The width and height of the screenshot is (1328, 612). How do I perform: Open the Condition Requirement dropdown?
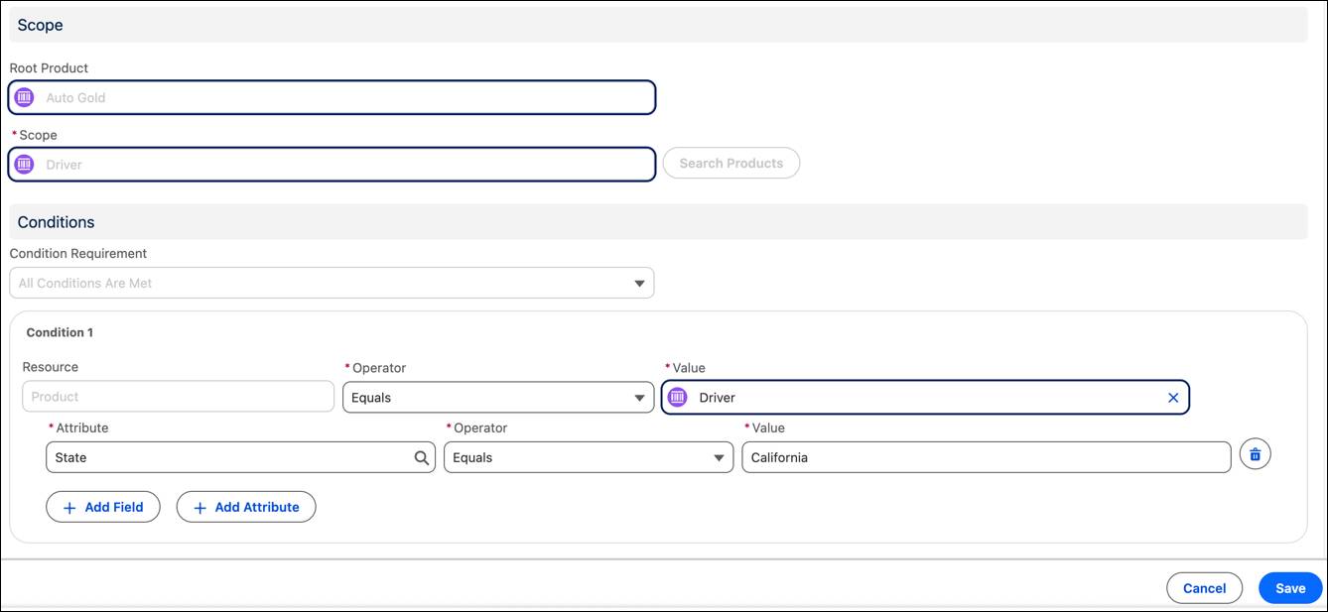coord(639,282)
